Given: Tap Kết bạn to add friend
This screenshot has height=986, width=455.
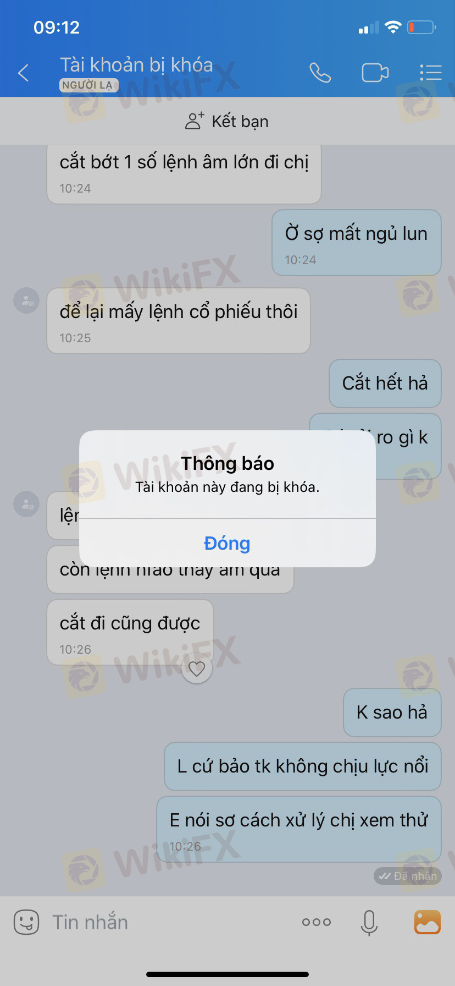Looking at the screenshot, I should (x=227, y=121).
